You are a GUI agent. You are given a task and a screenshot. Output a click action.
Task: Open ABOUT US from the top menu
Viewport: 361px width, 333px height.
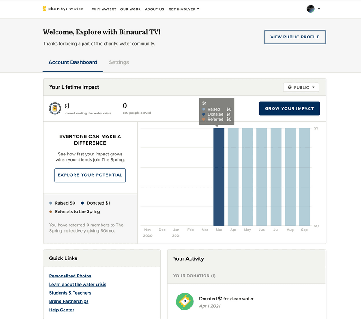point(154,9)
